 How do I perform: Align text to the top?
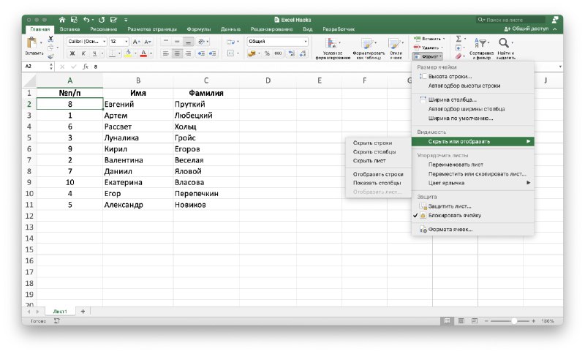166,42
